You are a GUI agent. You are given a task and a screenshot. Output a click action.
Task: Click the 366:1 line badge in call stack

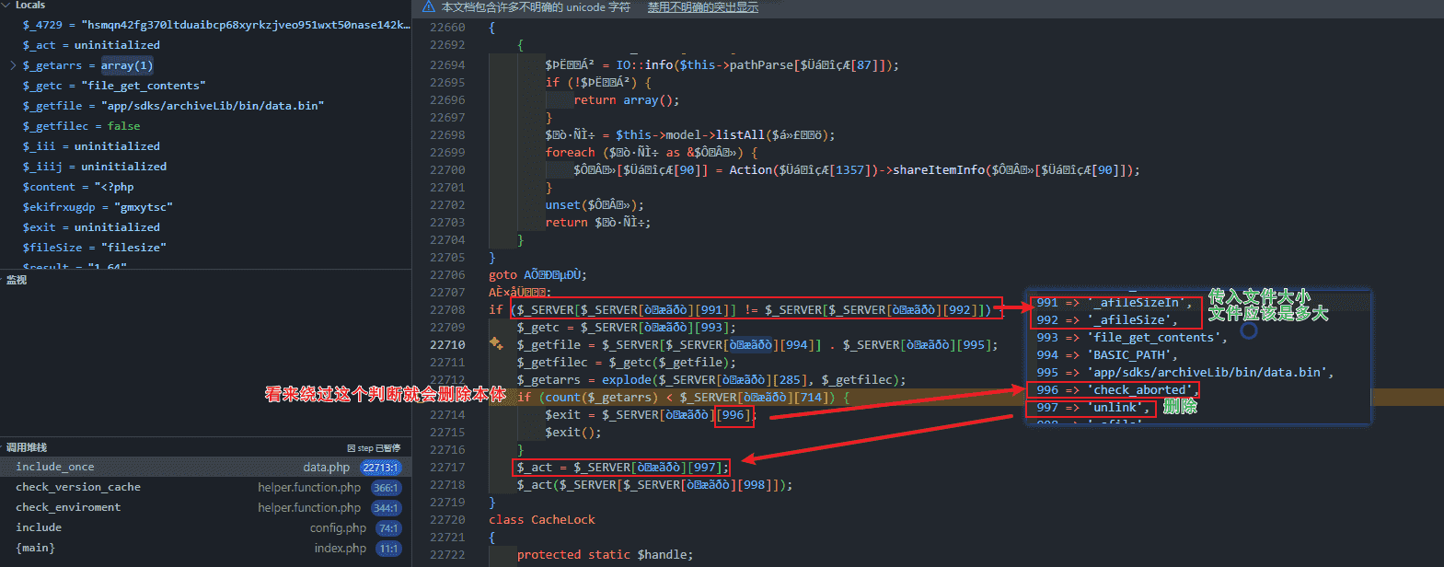click(386, 488)
